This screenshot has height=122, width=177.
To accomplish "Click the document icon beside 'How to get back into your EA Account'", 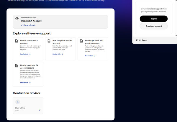I will pos(82,41).
